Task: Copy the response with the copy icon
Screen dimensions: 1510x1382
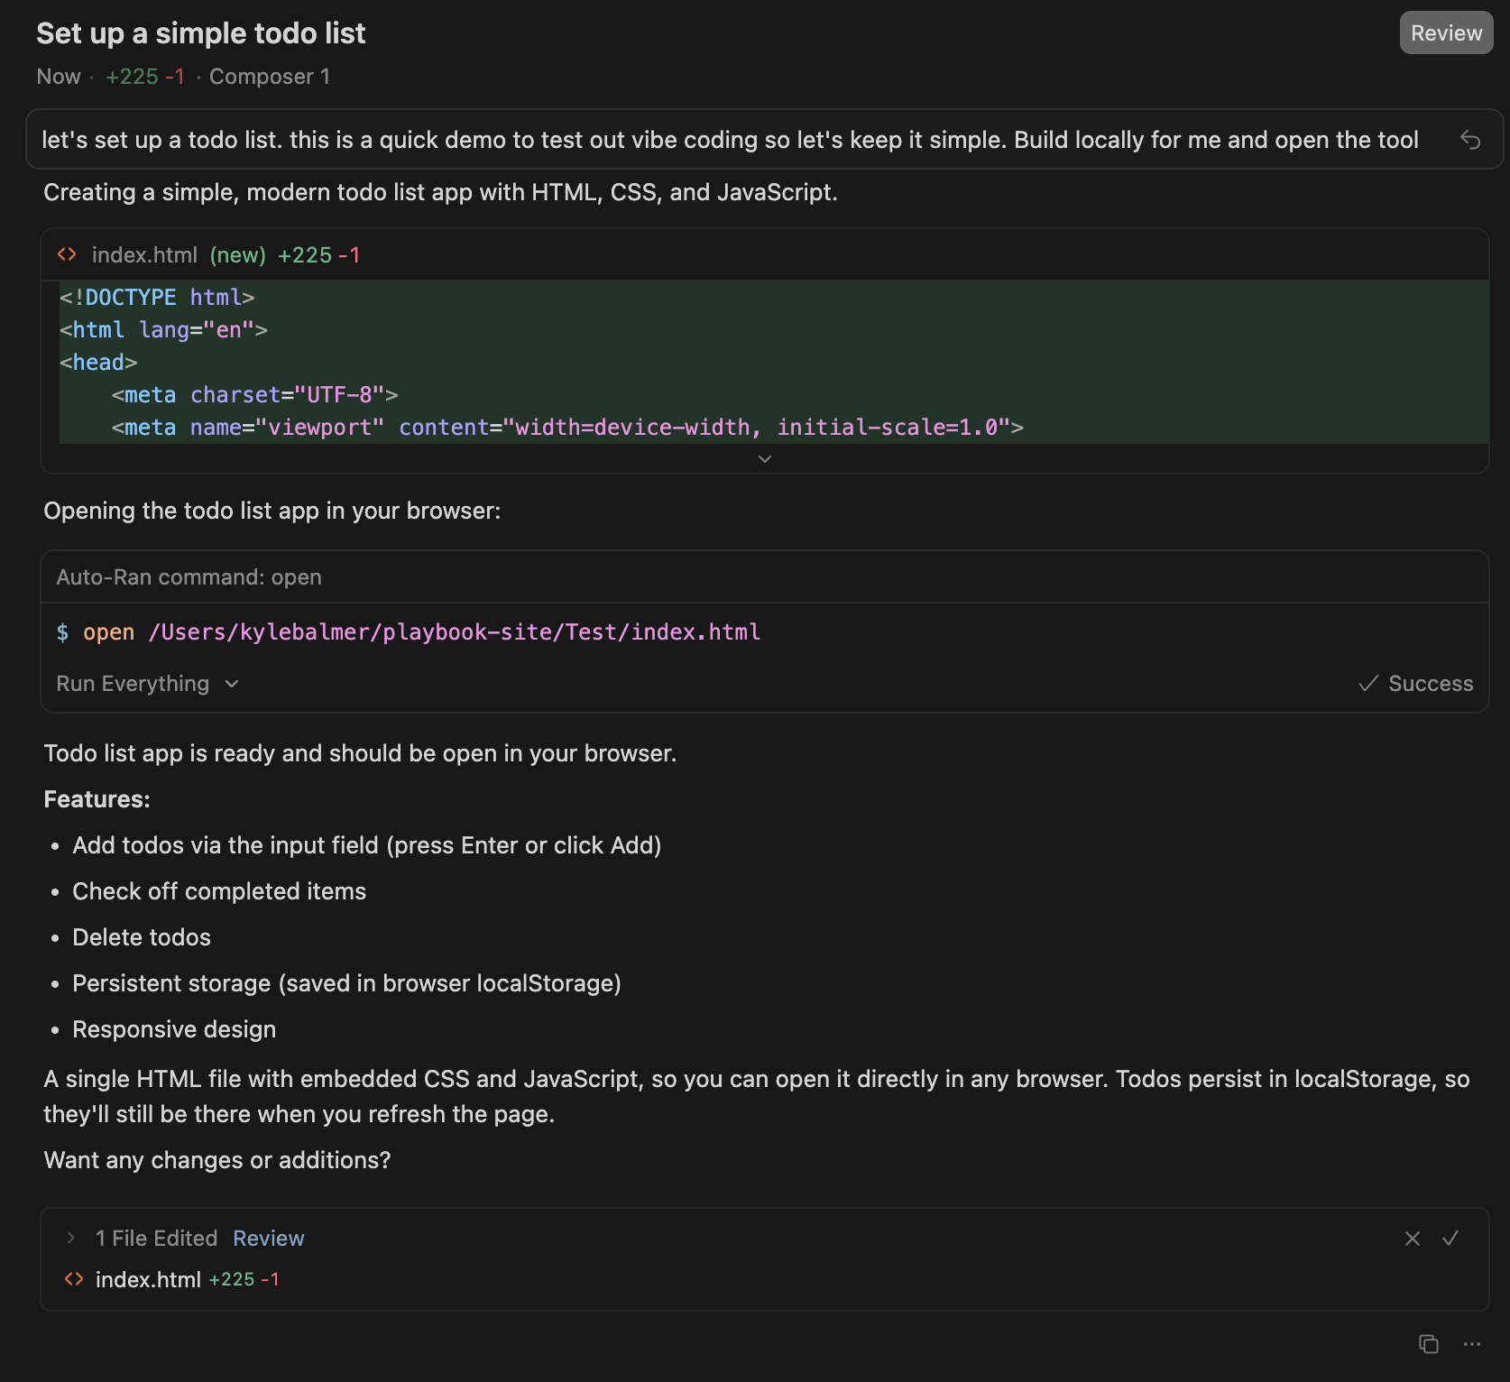Action: (1428, 1344)
